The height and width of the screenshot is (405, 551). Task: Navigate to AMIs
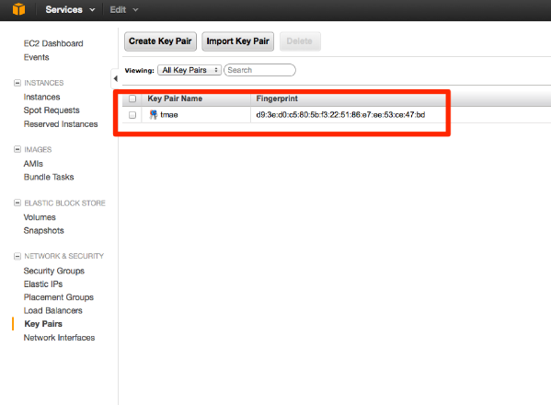point(33,164)
